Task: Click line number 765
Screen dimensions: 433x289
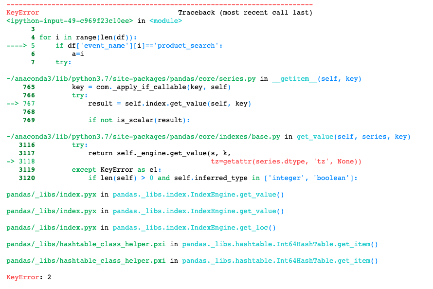Action: [x=29, y=87]
